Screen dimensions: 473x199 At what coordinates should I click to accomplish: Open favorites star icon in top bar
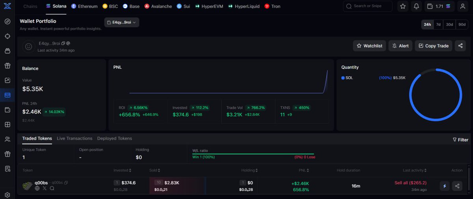[403, 6]
